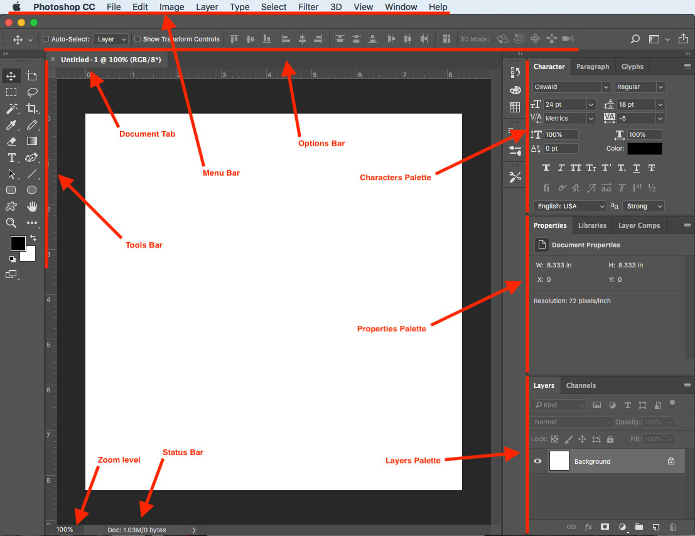Image resolution: width=695 pixels, height=536 pixels.
Task: Select the Gradient tool
Action: 31,141
